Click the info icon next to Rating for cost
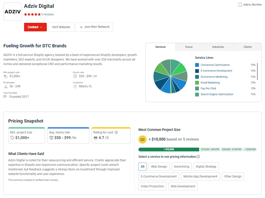The width and height of the screenshot is (265, 198). click(x=116, y=133)
